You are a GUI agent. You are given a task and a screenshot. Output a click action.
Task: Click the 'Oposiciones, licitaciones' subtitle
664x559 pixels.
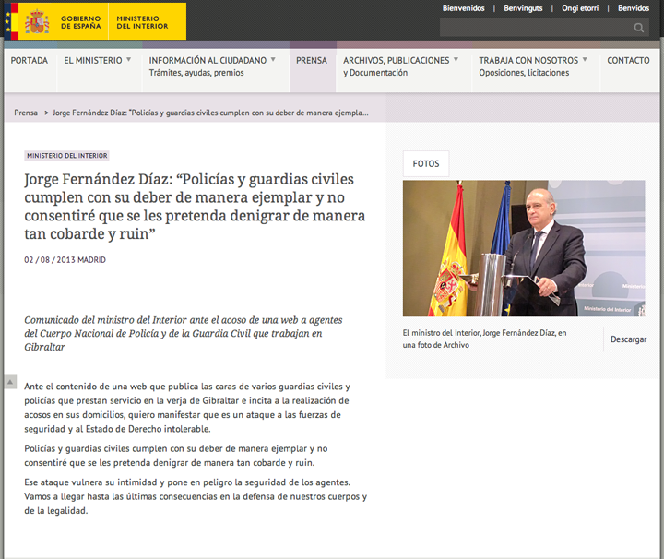click(524, 73)
